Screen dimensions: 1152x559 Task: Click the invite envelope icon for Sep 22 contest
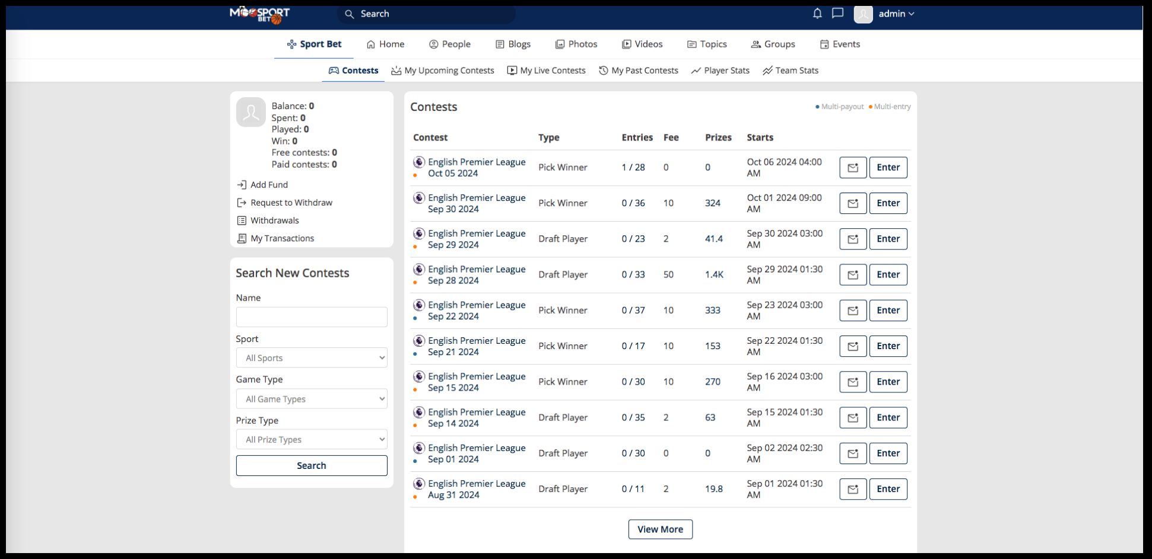tap(853, 311)
